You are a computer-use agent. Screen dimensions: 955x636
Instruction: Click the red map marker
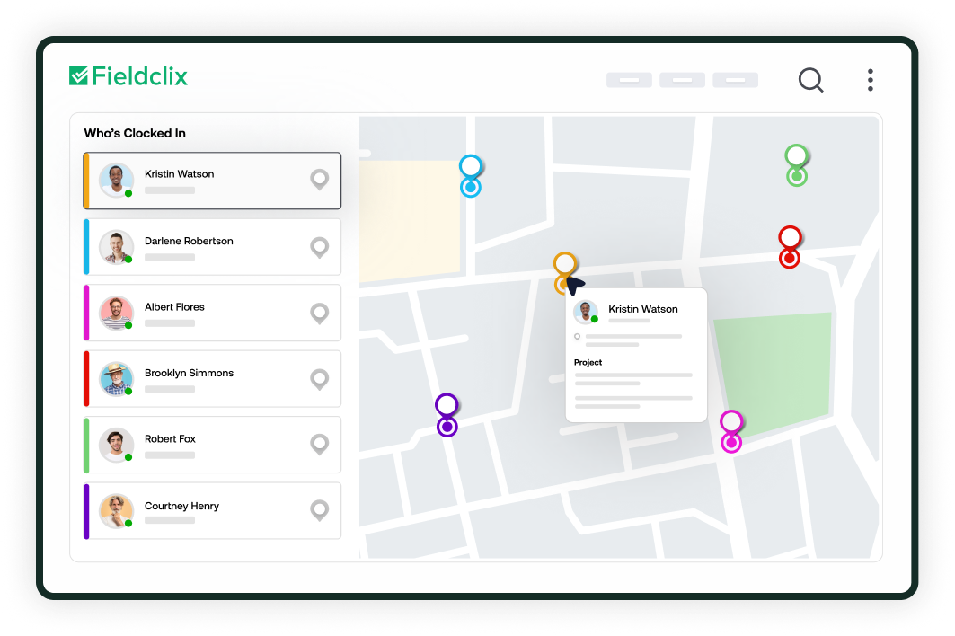pos(789,246)
